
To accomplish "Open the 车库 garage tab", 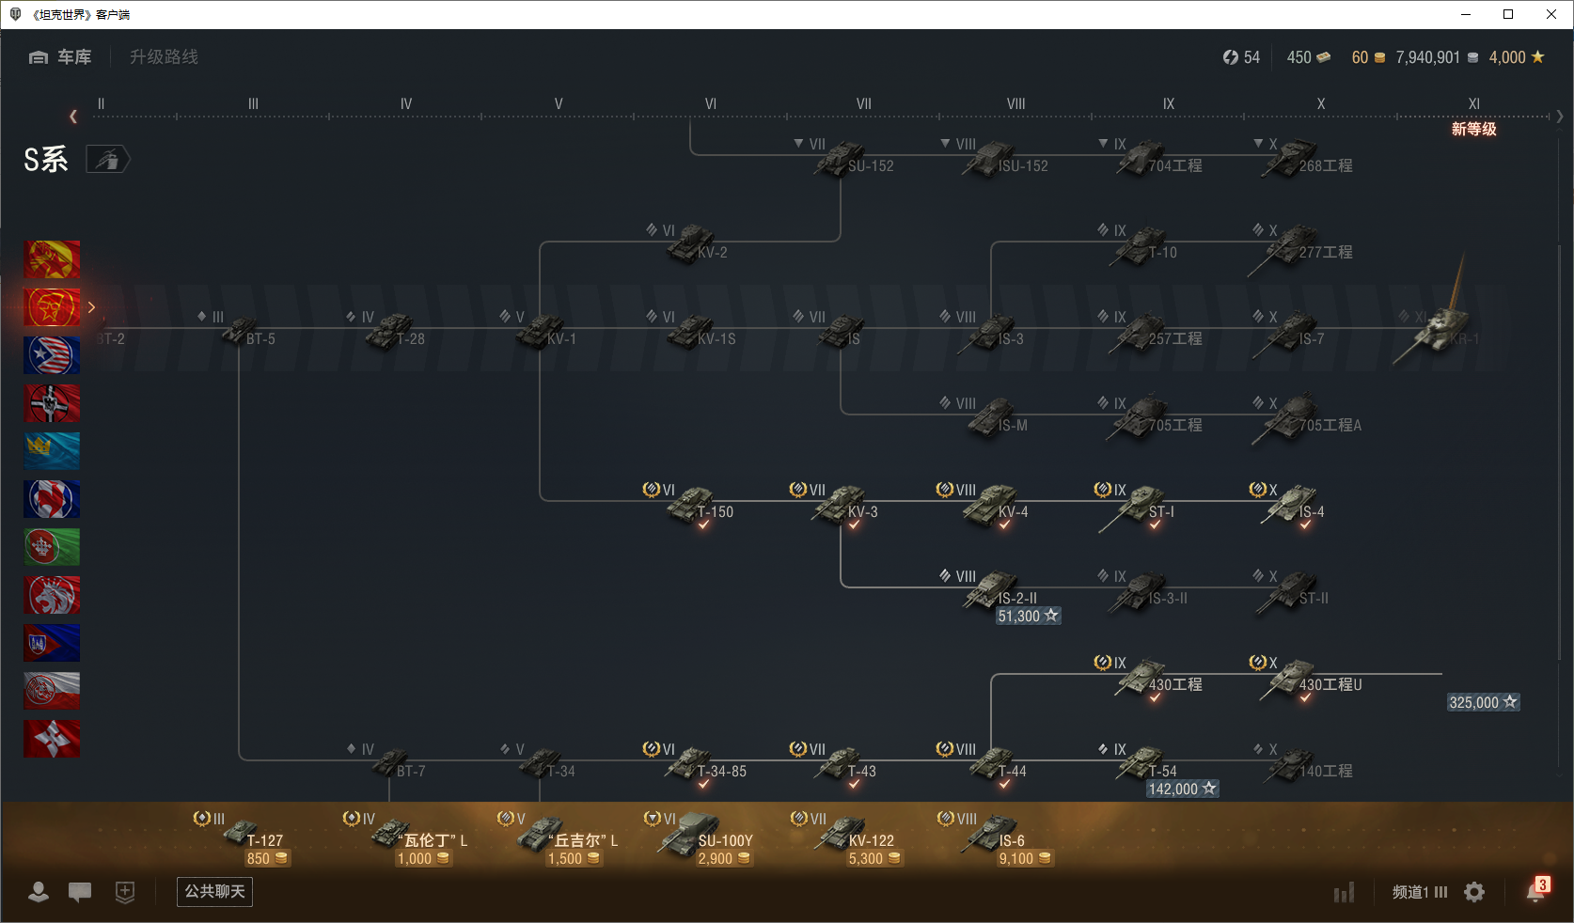I will 60,57.
